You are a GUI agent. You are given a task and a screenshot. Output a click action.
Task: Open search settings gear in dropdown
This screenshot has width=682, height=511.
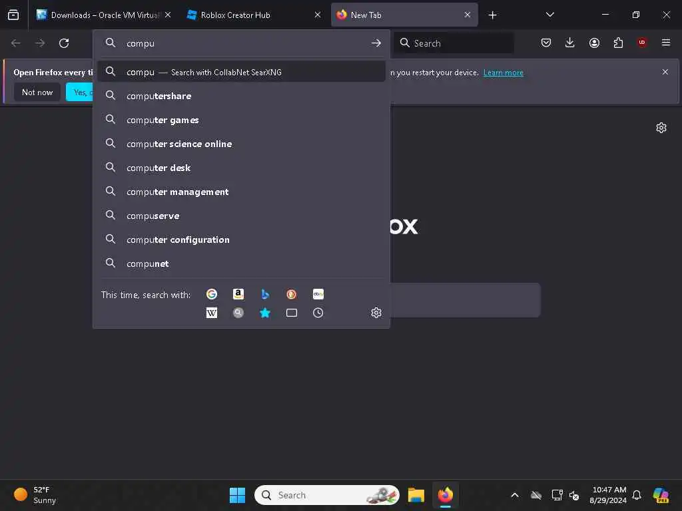pos(376,313)
